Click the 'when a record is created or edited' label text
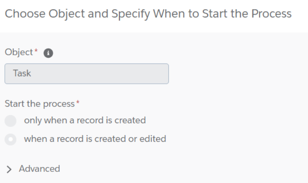308x183 pixels. pos(95,139)
